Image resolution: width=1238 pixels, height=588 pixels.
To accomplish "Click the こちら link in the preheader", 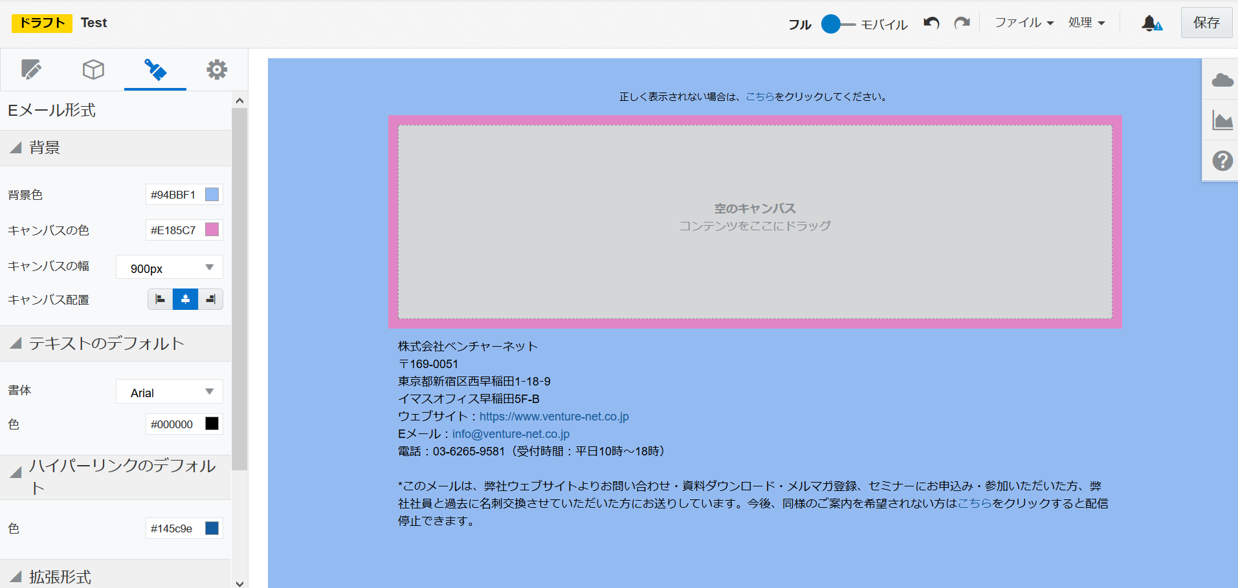I will (760, 96).
